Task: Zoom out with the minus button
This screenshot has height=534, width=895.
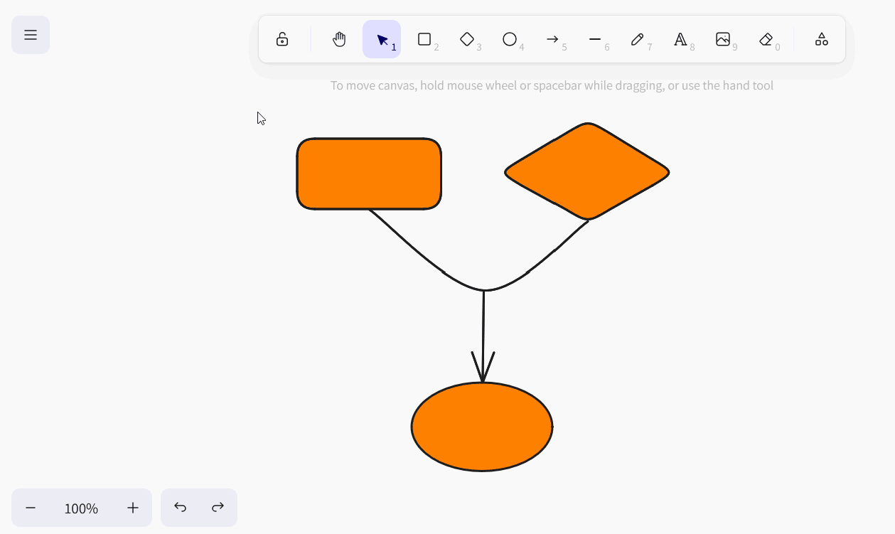Action: pyautogui.click(x=31, y=508)
